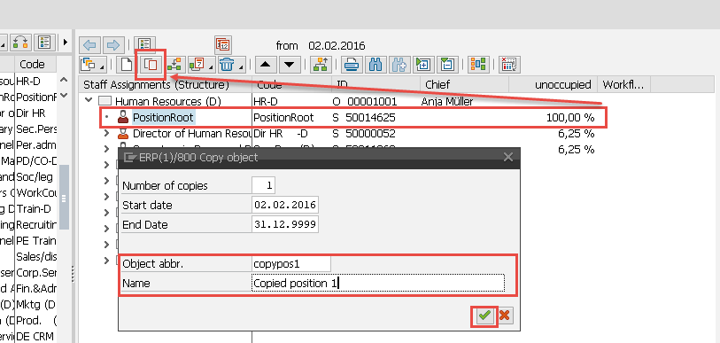Click the 'Anja Müller' chief cell
Screen dimensions: 720x343
446,101
